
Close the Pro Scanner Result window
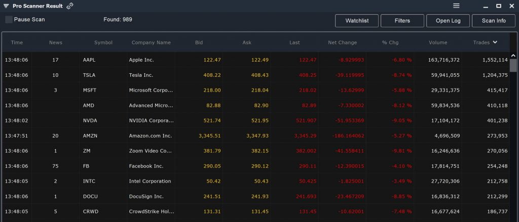click(511, 6)
